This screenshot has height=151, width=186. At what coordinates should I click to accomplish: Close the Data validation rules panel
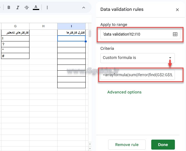point(177,10)
